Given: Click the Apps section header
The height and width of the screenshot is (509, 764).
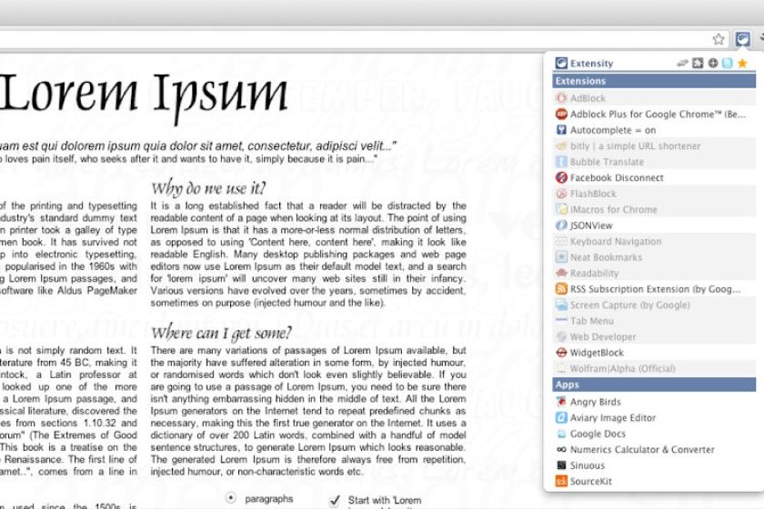Looking at the screenshot, I should (654, 384).
